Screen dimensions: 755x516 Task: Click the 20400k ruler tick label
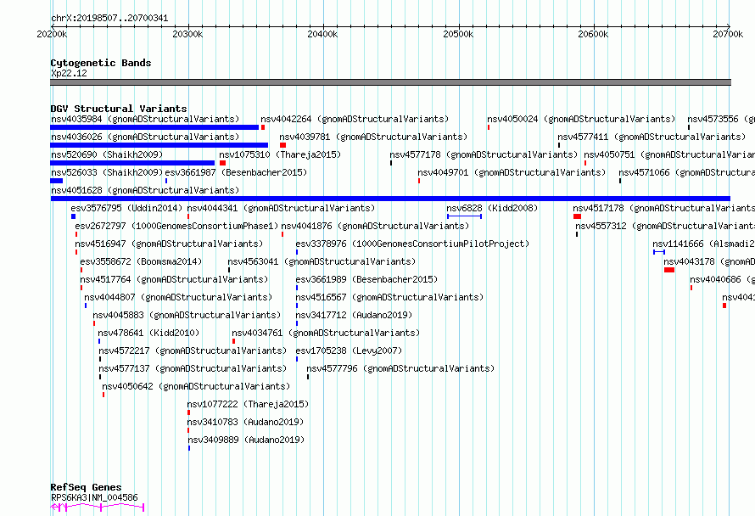tap(322, 34)
